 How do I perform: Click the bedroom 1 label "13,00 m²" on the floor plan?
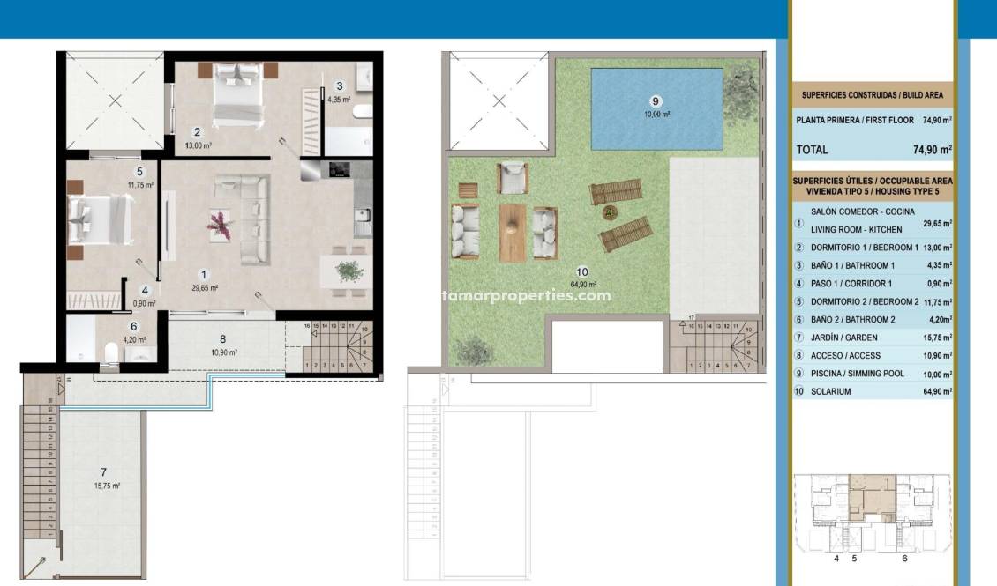click(199, 145)
